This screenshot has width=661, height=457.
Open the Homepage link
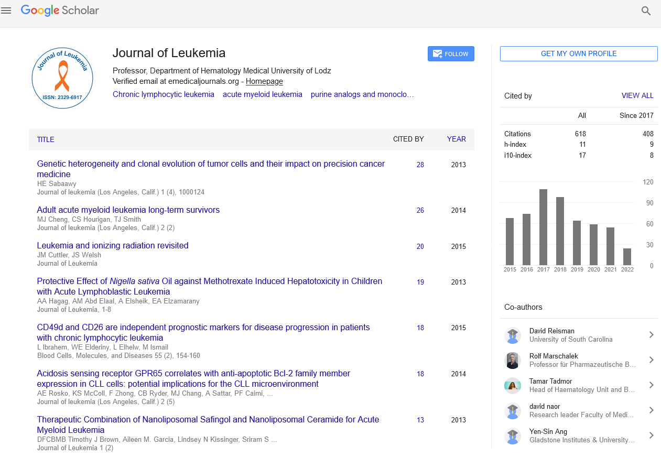(264, 81)
